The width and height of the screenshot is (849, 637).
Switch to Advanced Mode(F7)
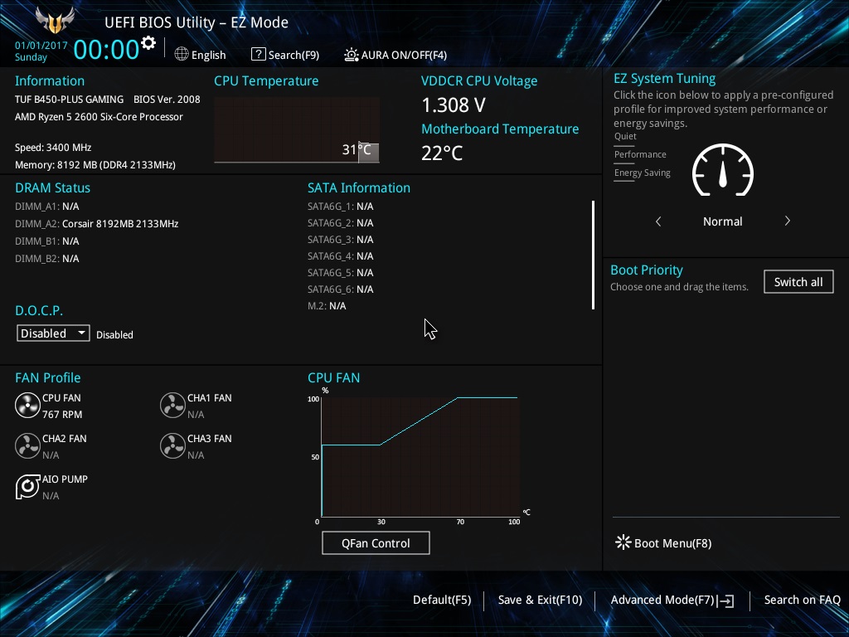[662, 601]
